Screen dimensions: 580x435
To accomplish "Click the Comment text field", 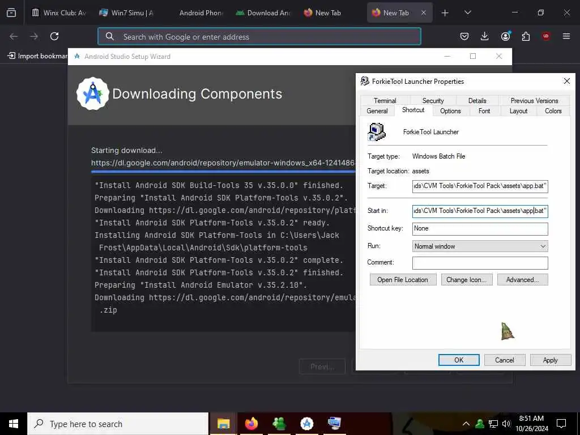I will click(x=480, y=263).
